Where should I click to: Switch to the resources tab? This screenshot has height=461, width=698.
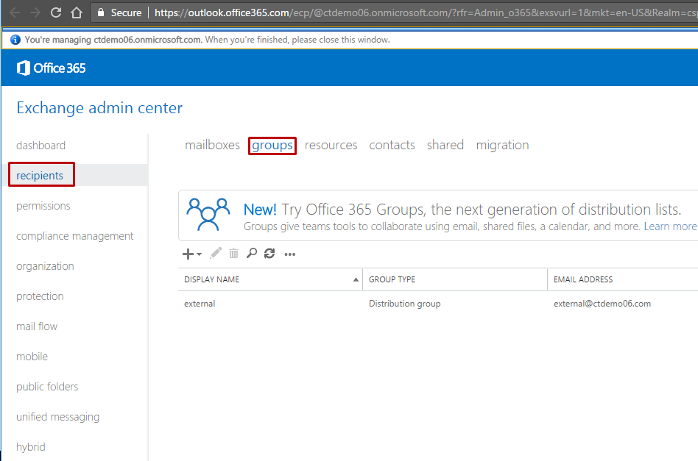(331, 145)
